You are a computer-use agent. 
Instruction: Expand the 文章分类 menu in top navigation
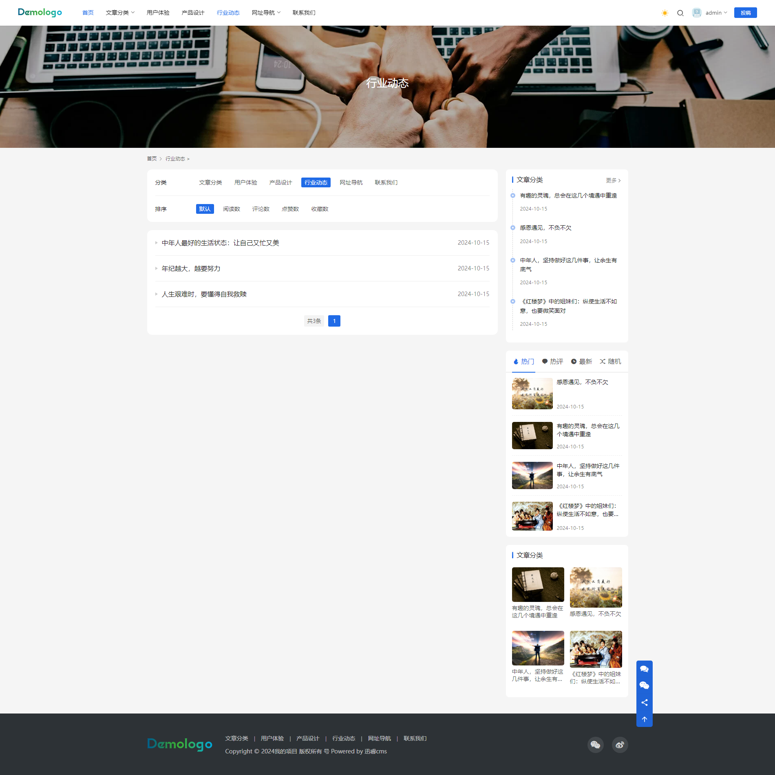[x=120, y=13]
